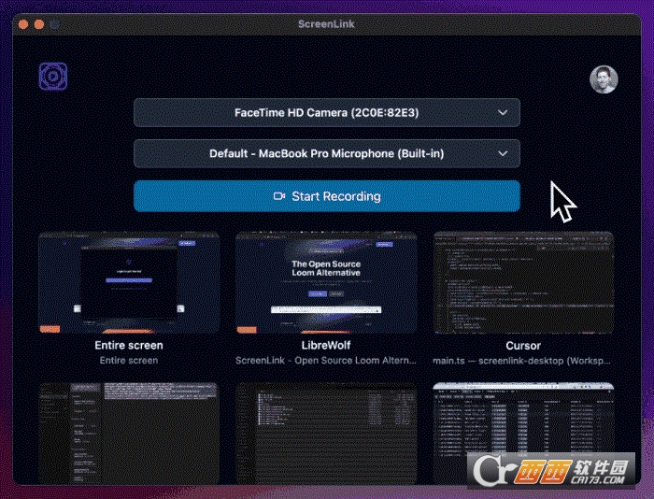Select the Cursor window thumbnail
Image resolution: width=654 pixels, height=499 pixels.
[x=523, y=283]
